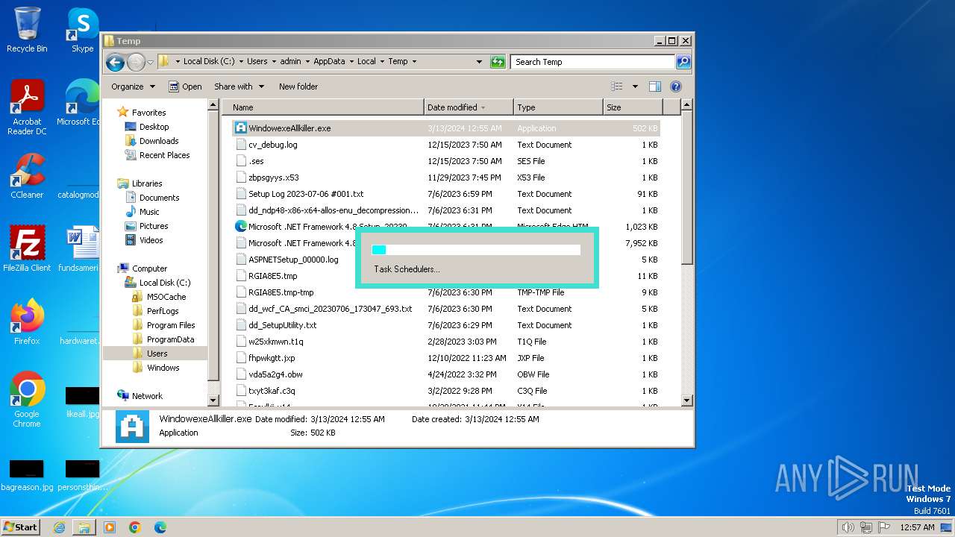The image size is (955, 537).
Task: Select Desktop under Favorites
Action: point(154,127)
